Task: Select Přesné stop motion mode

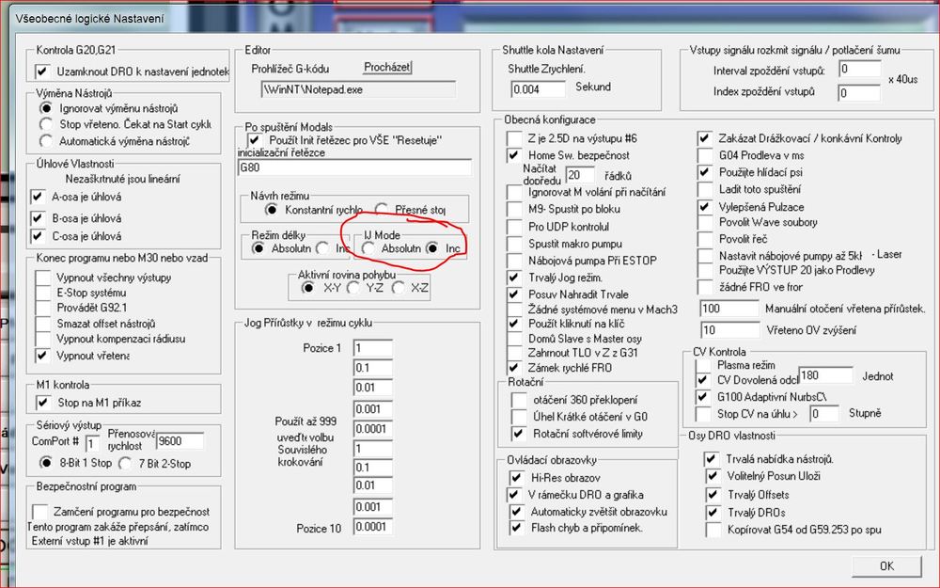Action: click(x=382, y=209)
